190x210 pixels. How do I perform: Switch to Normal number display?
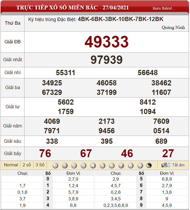pos(11,165)
